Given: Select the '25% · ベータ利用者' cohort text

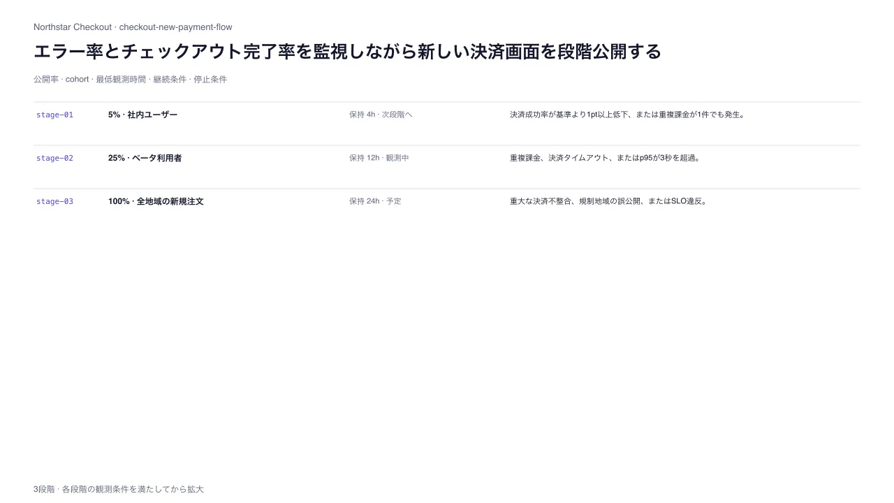Looking at the screenshot, I should (145, 158).
